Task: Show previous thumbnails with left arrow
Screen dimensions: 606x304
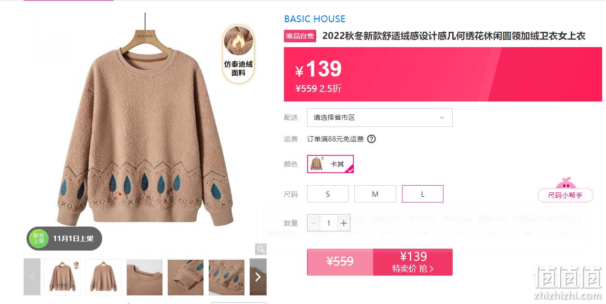Action: [32, 277]
